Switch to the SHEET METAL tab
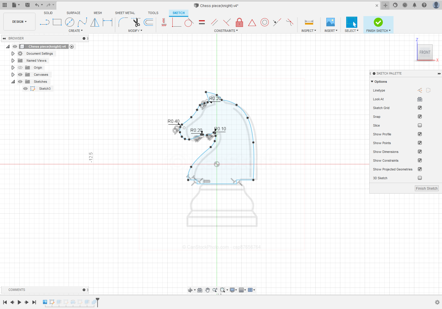 click(125, 13)
